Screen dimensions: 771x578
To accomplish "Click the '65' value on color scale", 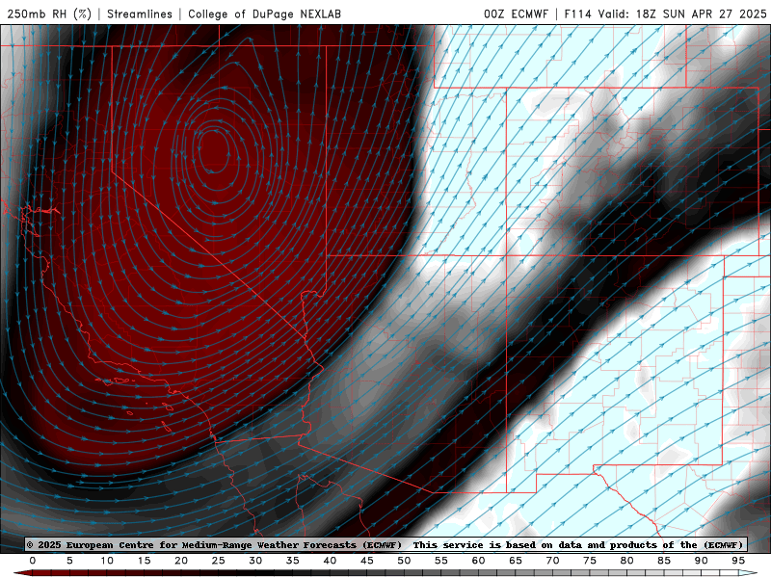I will (516, 561).
